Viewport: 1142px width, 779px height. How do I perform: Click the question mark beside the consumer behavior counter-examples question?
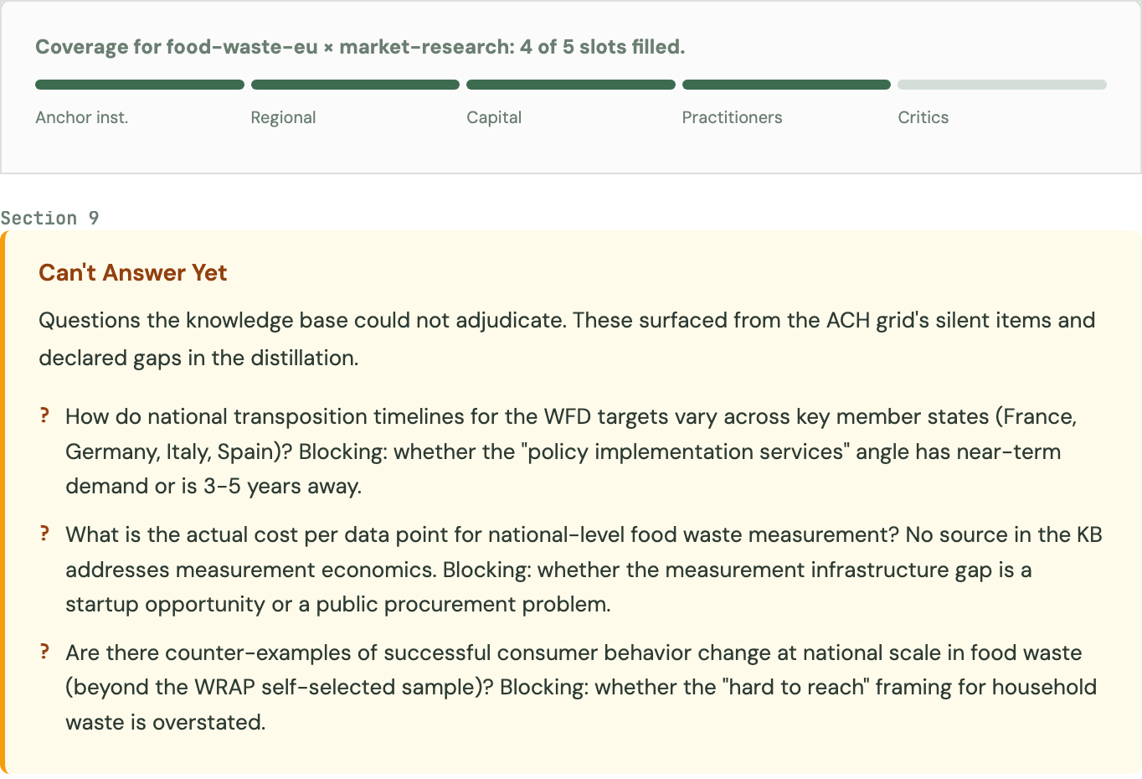44,652
